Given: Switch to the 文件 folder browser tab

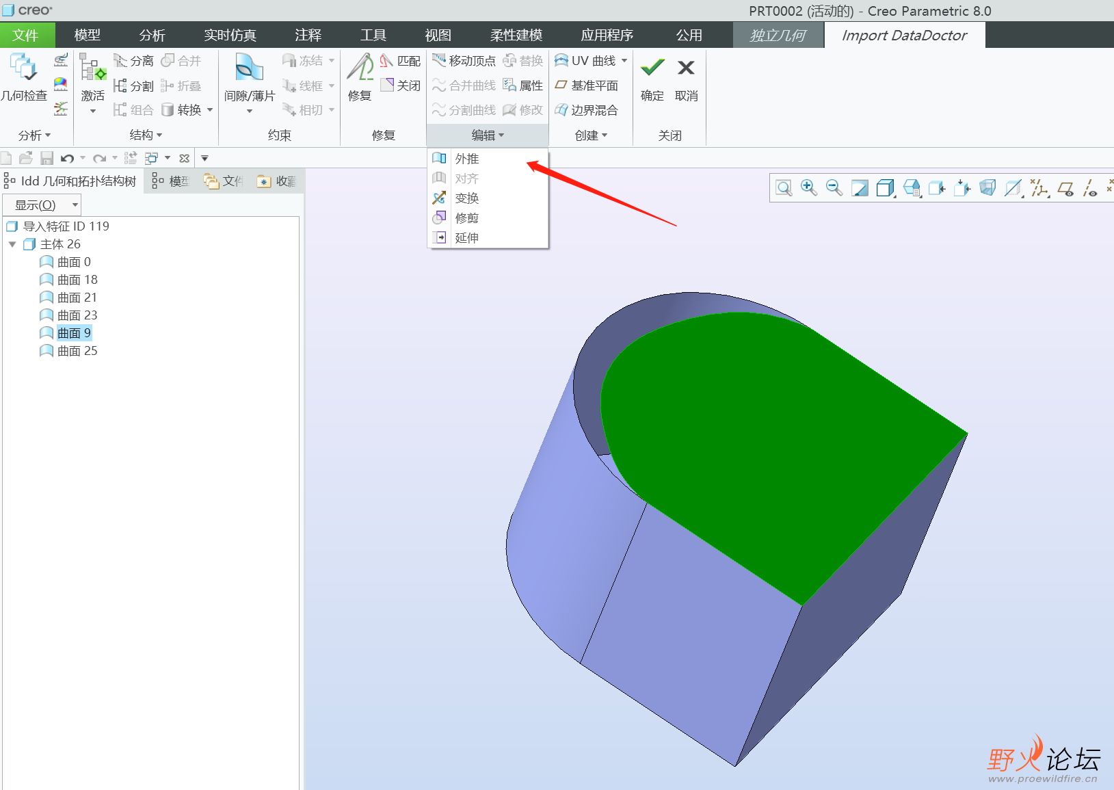Looking at the screenshot, I should pyautogui.click(x=224, y=181).
